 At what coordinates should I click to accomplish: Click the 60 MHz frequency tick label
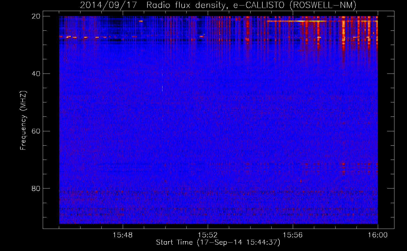coord(36,131)
